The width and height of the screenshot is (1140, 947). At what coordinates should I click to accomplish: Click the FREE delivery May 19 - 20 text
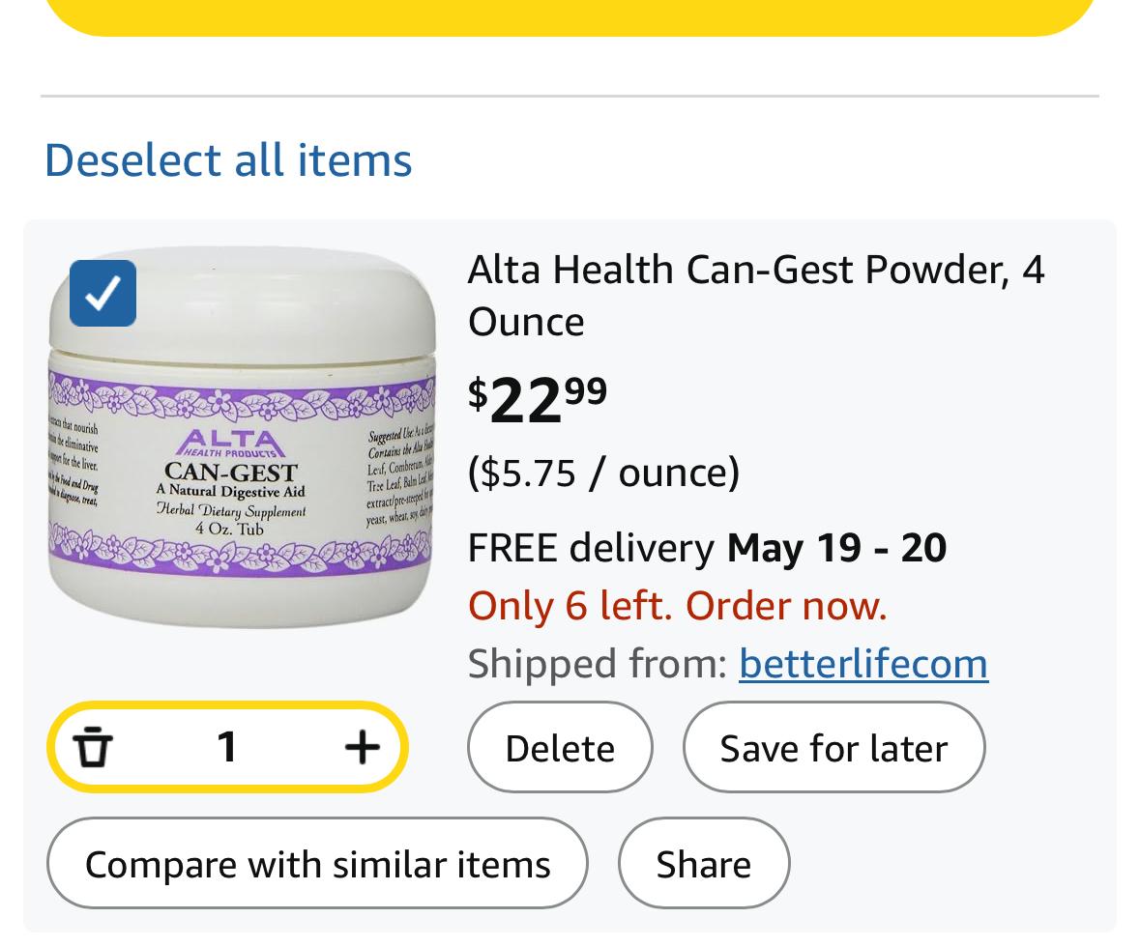coord(707,548)
